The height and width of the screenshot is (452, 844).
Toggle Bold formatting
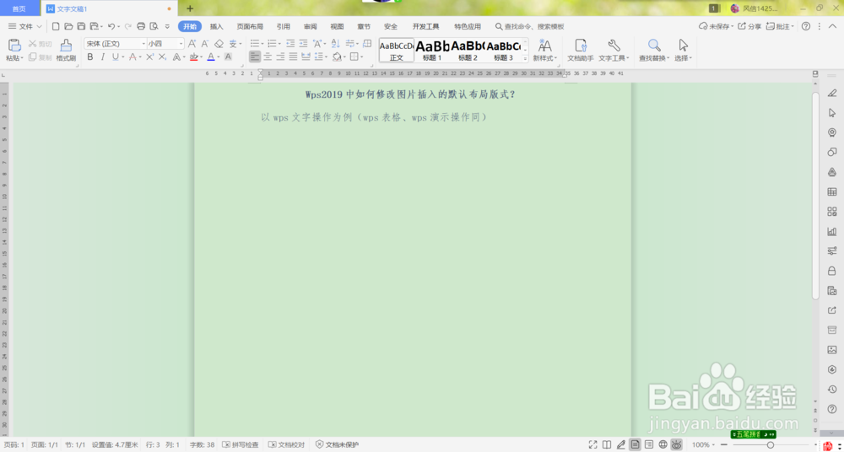[90, 57]
